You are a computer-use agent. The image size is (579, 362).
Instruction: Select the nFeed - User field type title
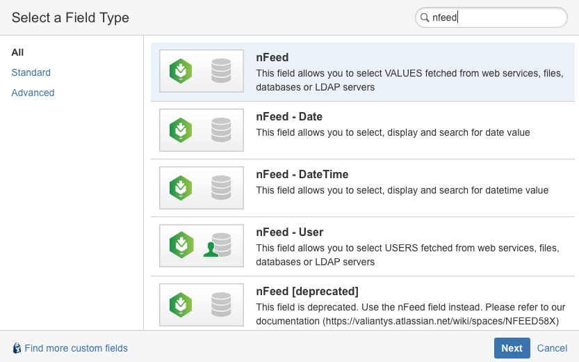(x=289, y=233)
